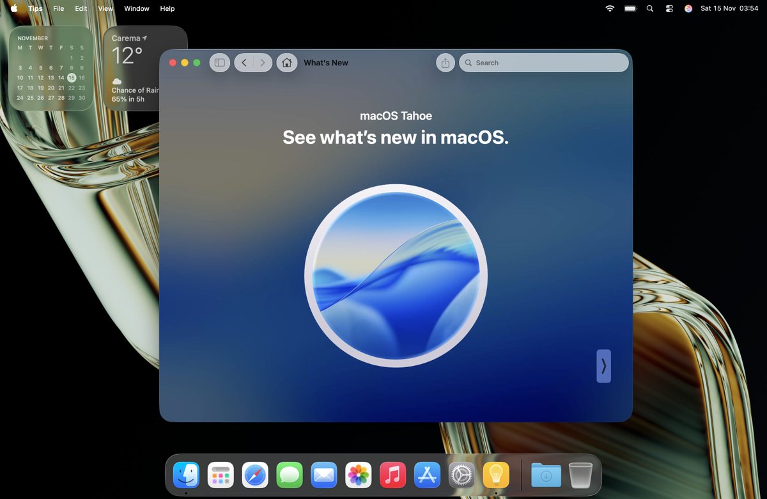Open the Trash in the Dock
767x499 pixels.
click(x=580, y=475)
